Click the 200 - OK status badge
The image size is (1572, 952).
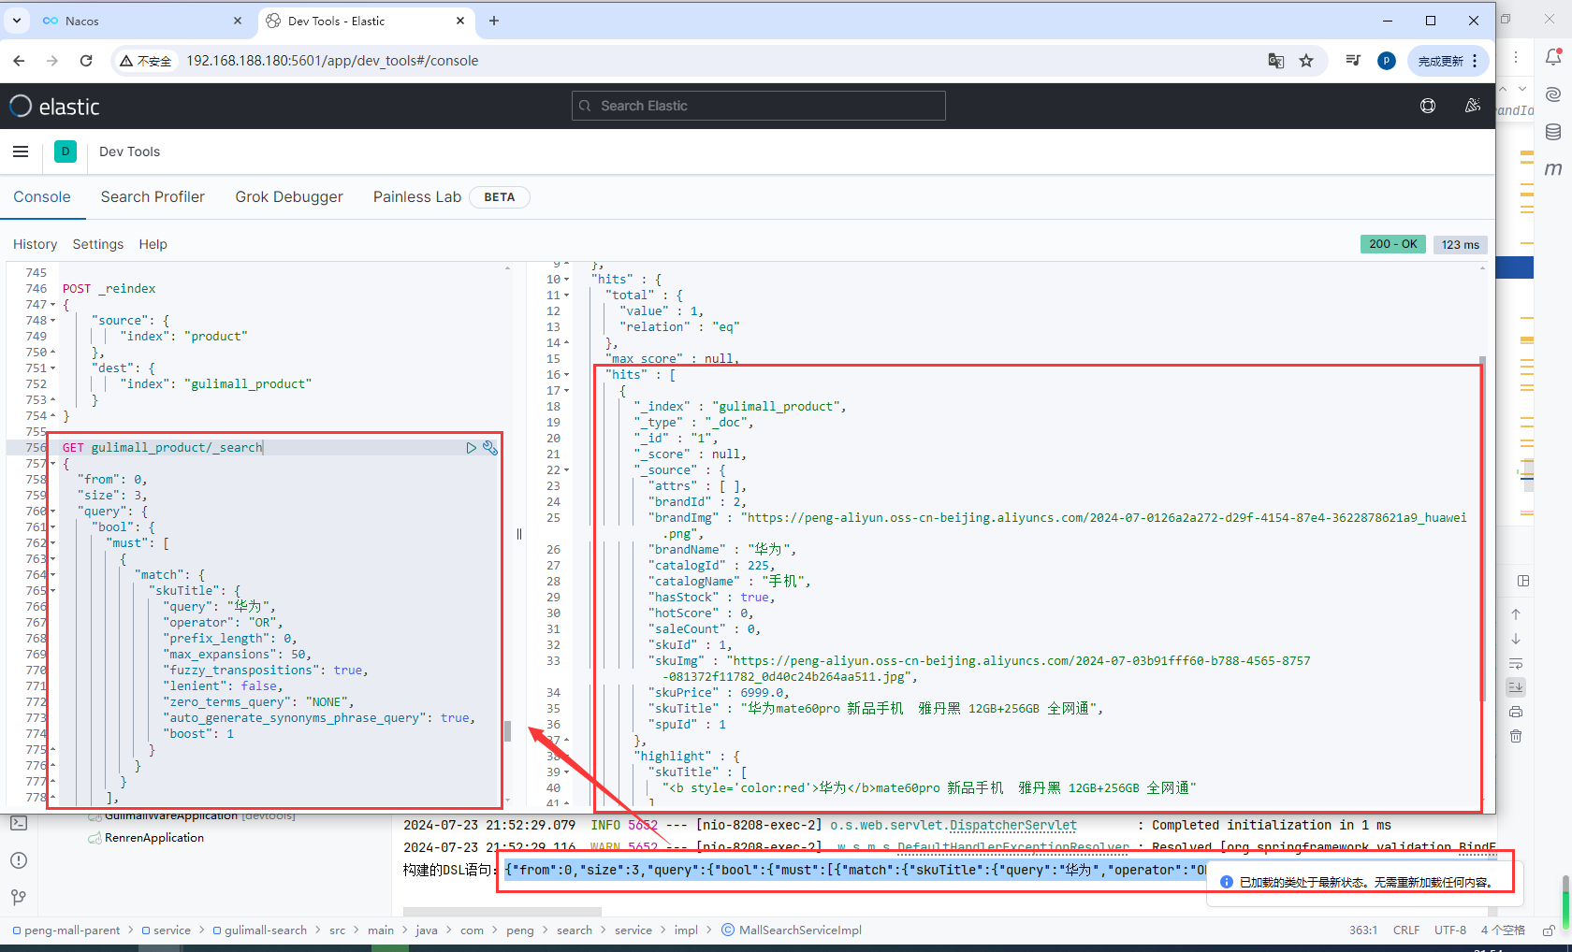1392,244
